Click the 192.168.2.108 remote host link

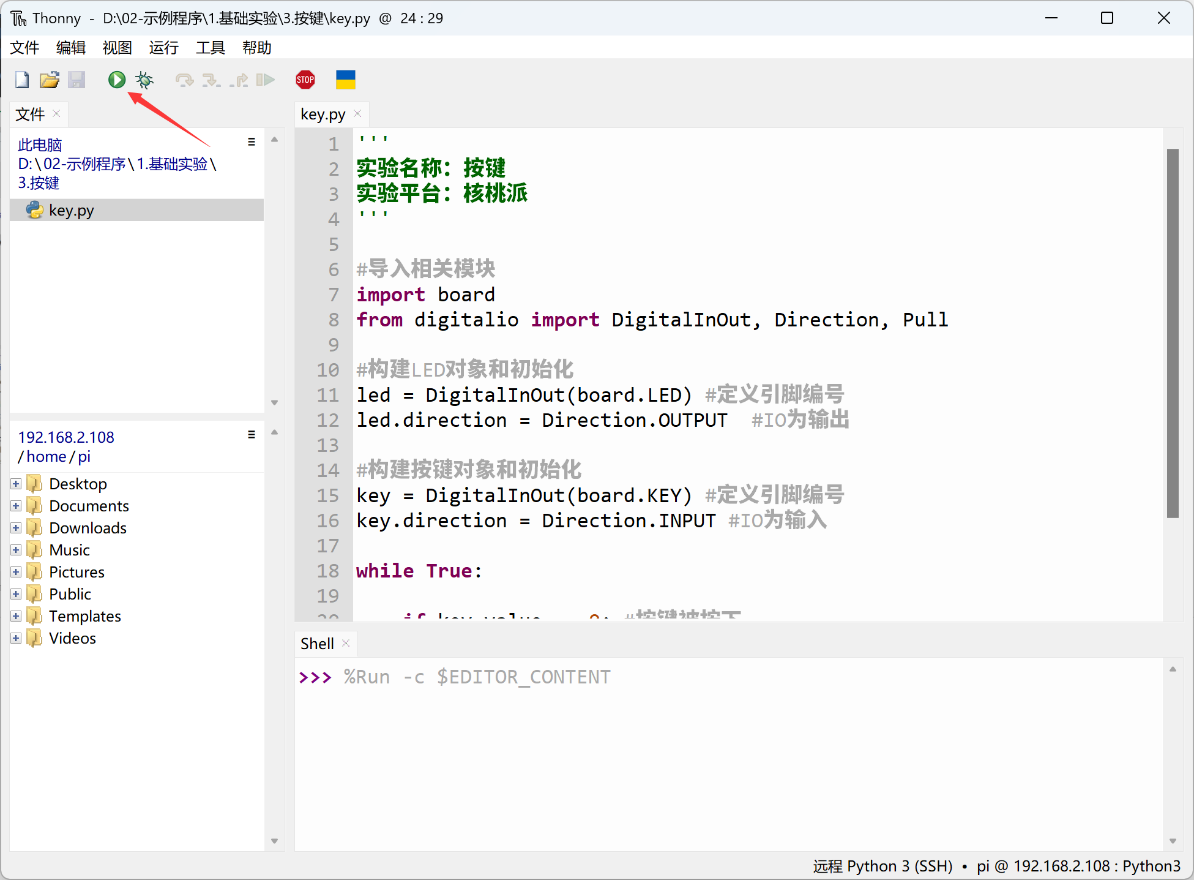(66, 437)
